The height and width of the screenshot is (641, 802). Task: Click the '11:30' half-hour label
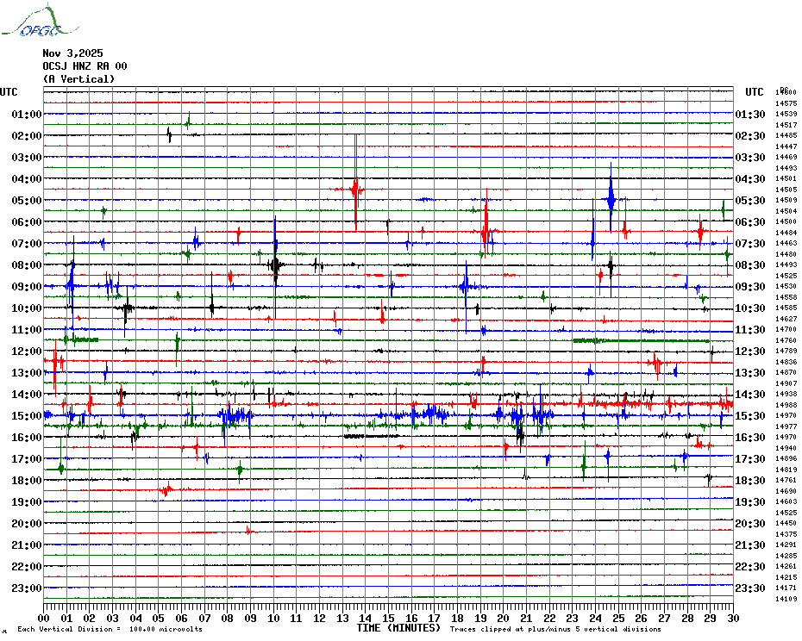point(750,330)
